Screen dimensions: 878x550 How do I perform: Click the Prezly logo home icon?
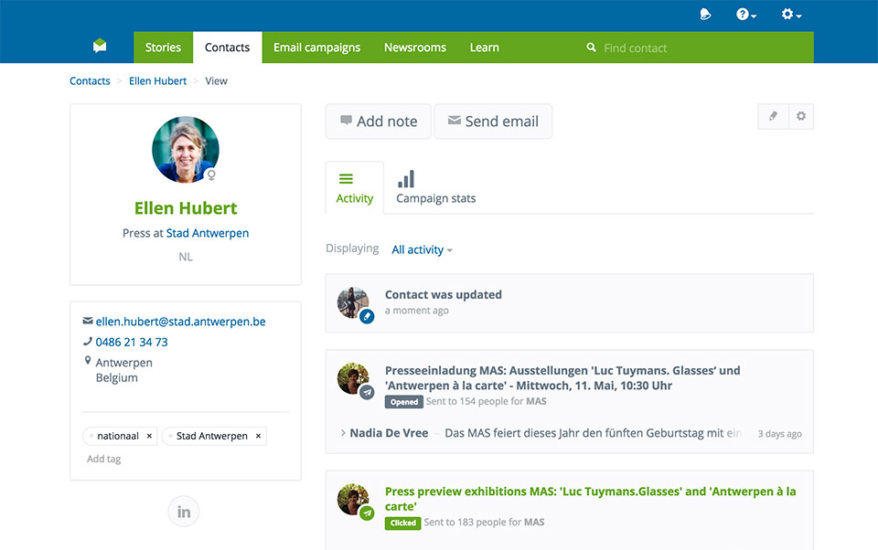pos(100,46)
